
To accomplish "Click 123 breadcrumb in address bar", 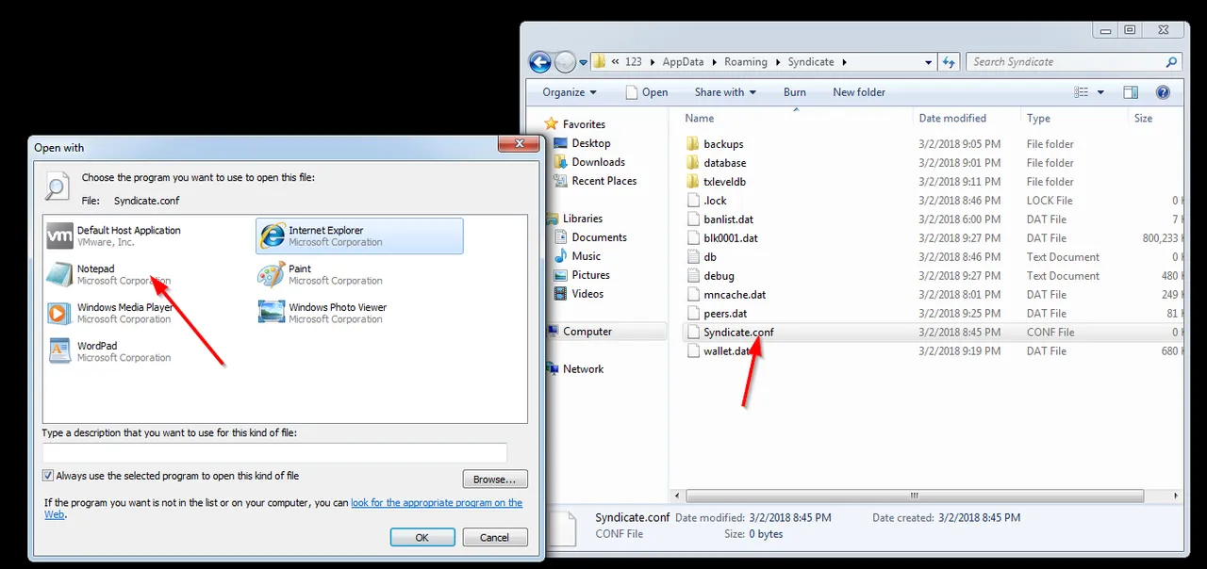I will [634, 62].
